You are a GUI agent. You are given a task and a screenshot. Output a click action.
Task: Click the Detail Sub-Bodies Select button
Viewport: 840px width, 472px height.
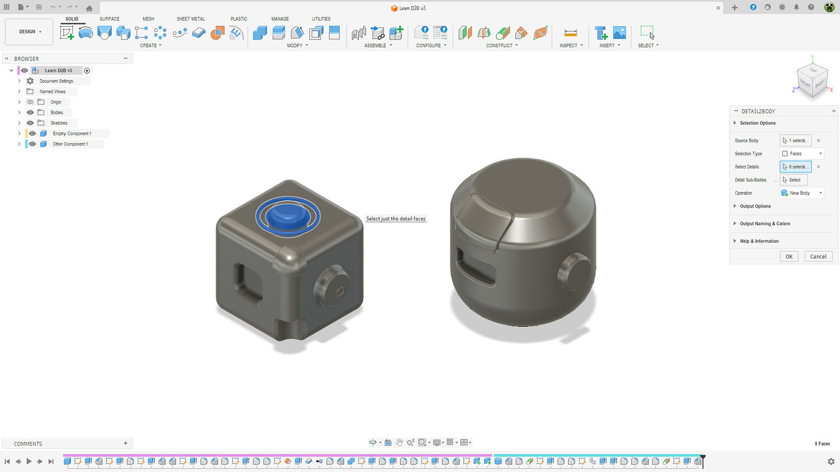[x=794, y=180]
